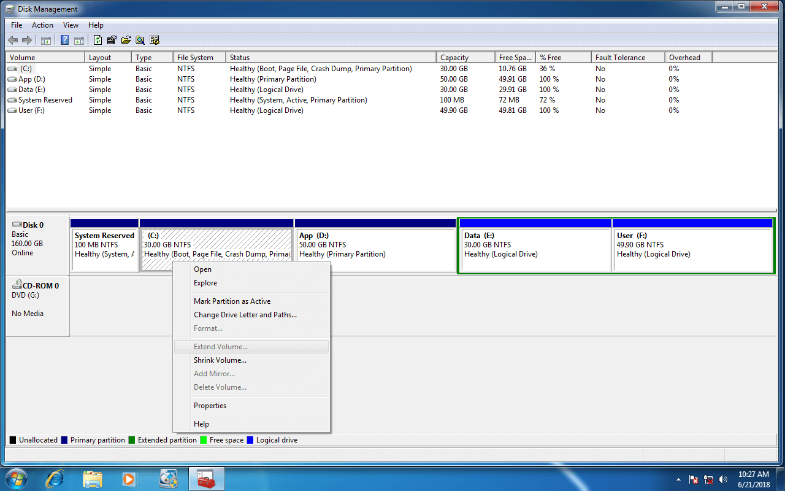Screen dimensions: 785x491
Task: Choose Shrink Volume from the context menu
Action: [x=220, y=360]
